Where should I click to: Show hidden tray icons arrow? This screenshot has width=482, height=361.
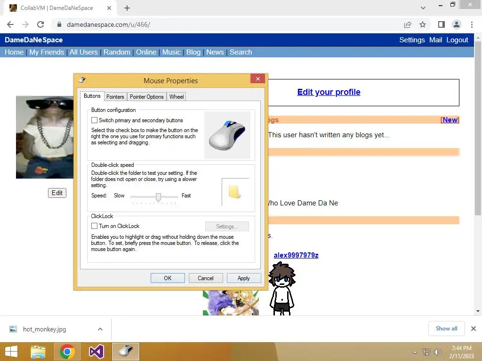(415, 352)
